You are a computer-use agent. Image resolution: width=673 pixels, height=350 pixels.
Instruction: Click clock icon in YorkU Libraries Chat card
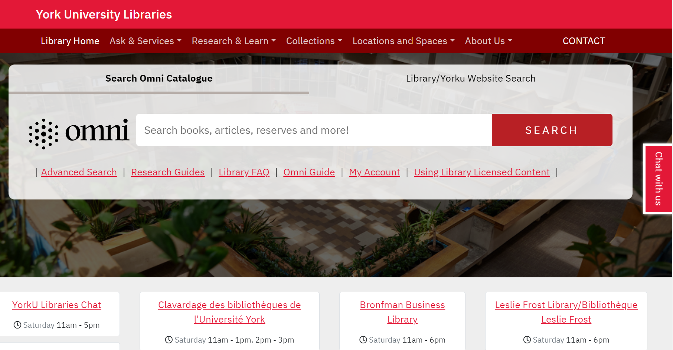click(x=17, y=325)
